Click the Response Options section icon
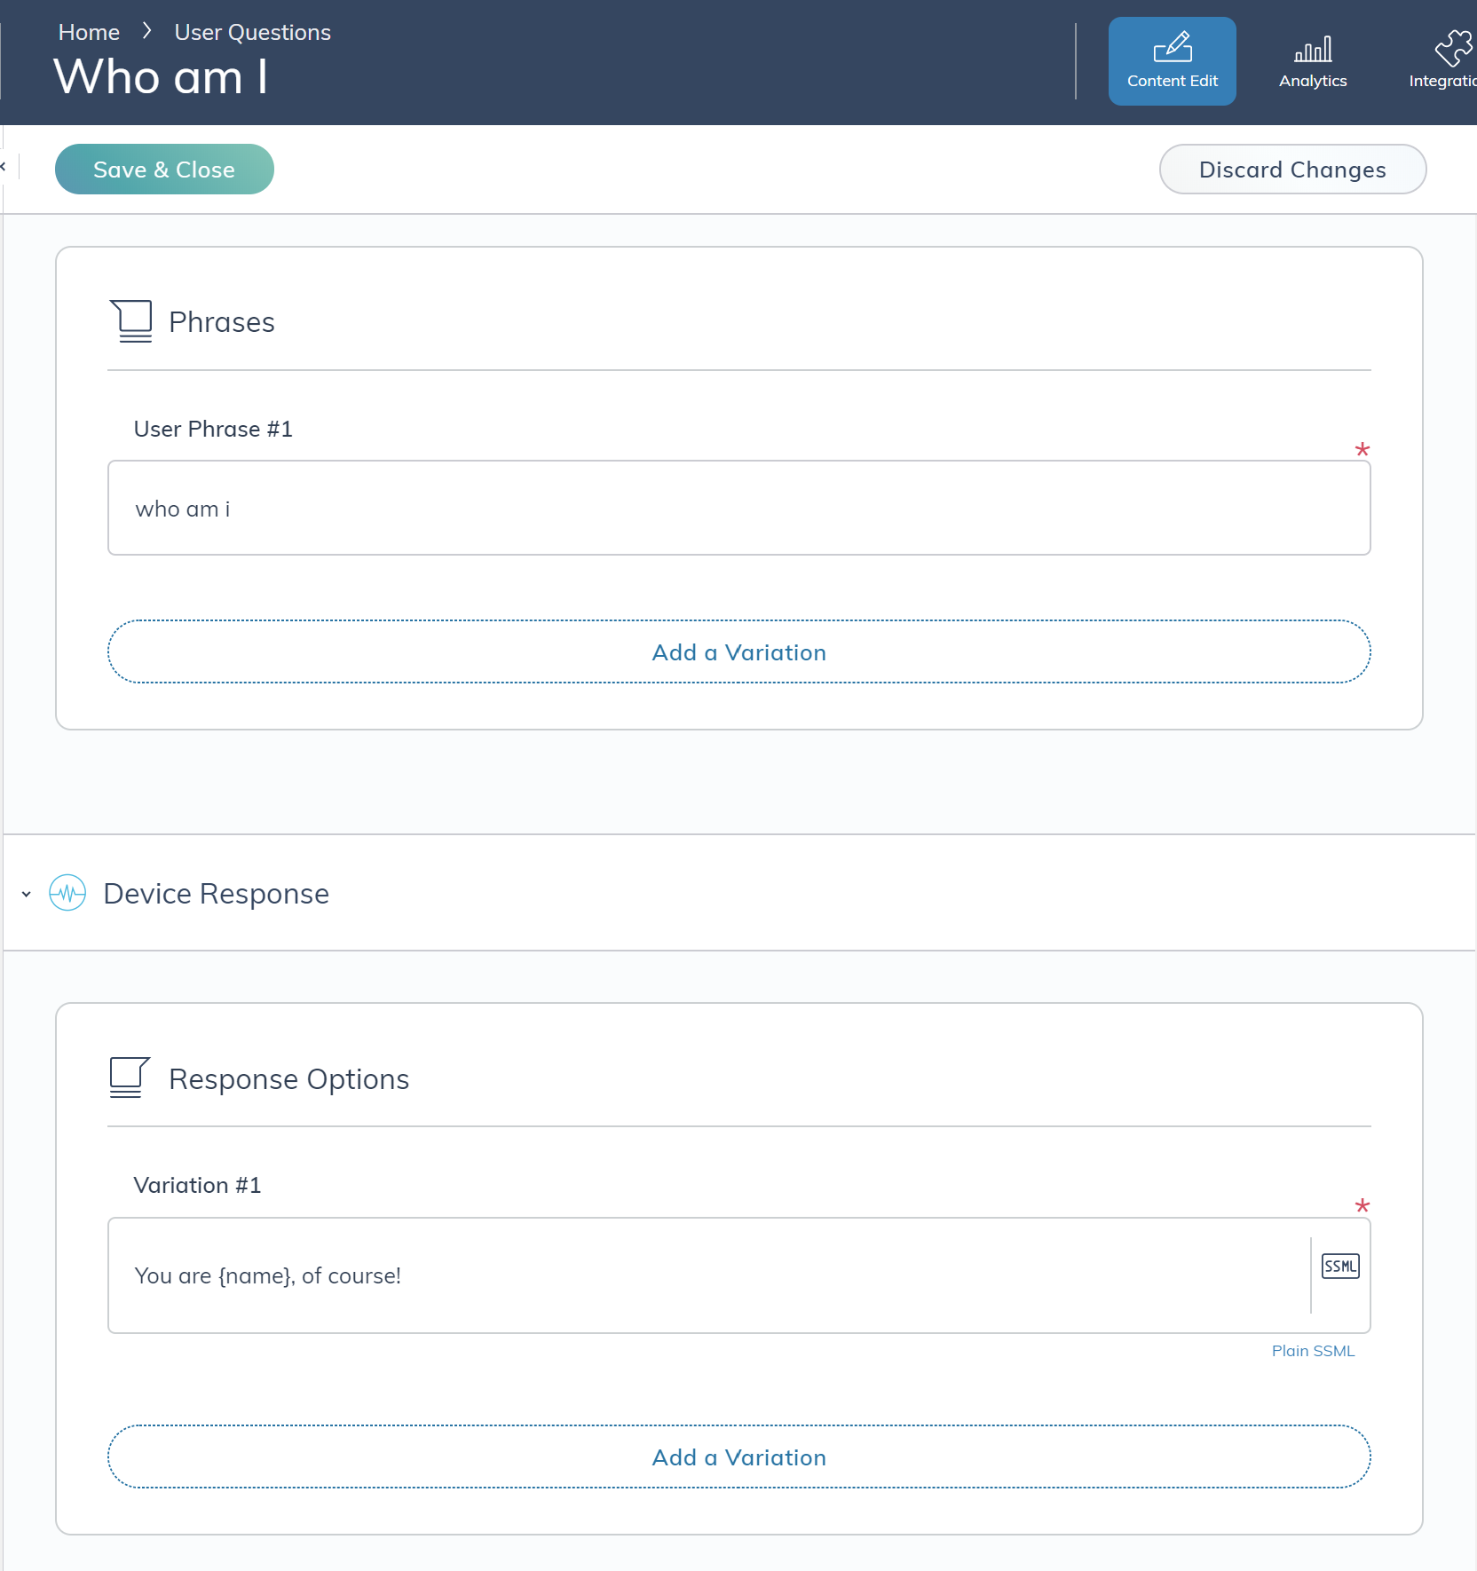Viewport: 1477px width, 1571px height. pos(129,1077)
